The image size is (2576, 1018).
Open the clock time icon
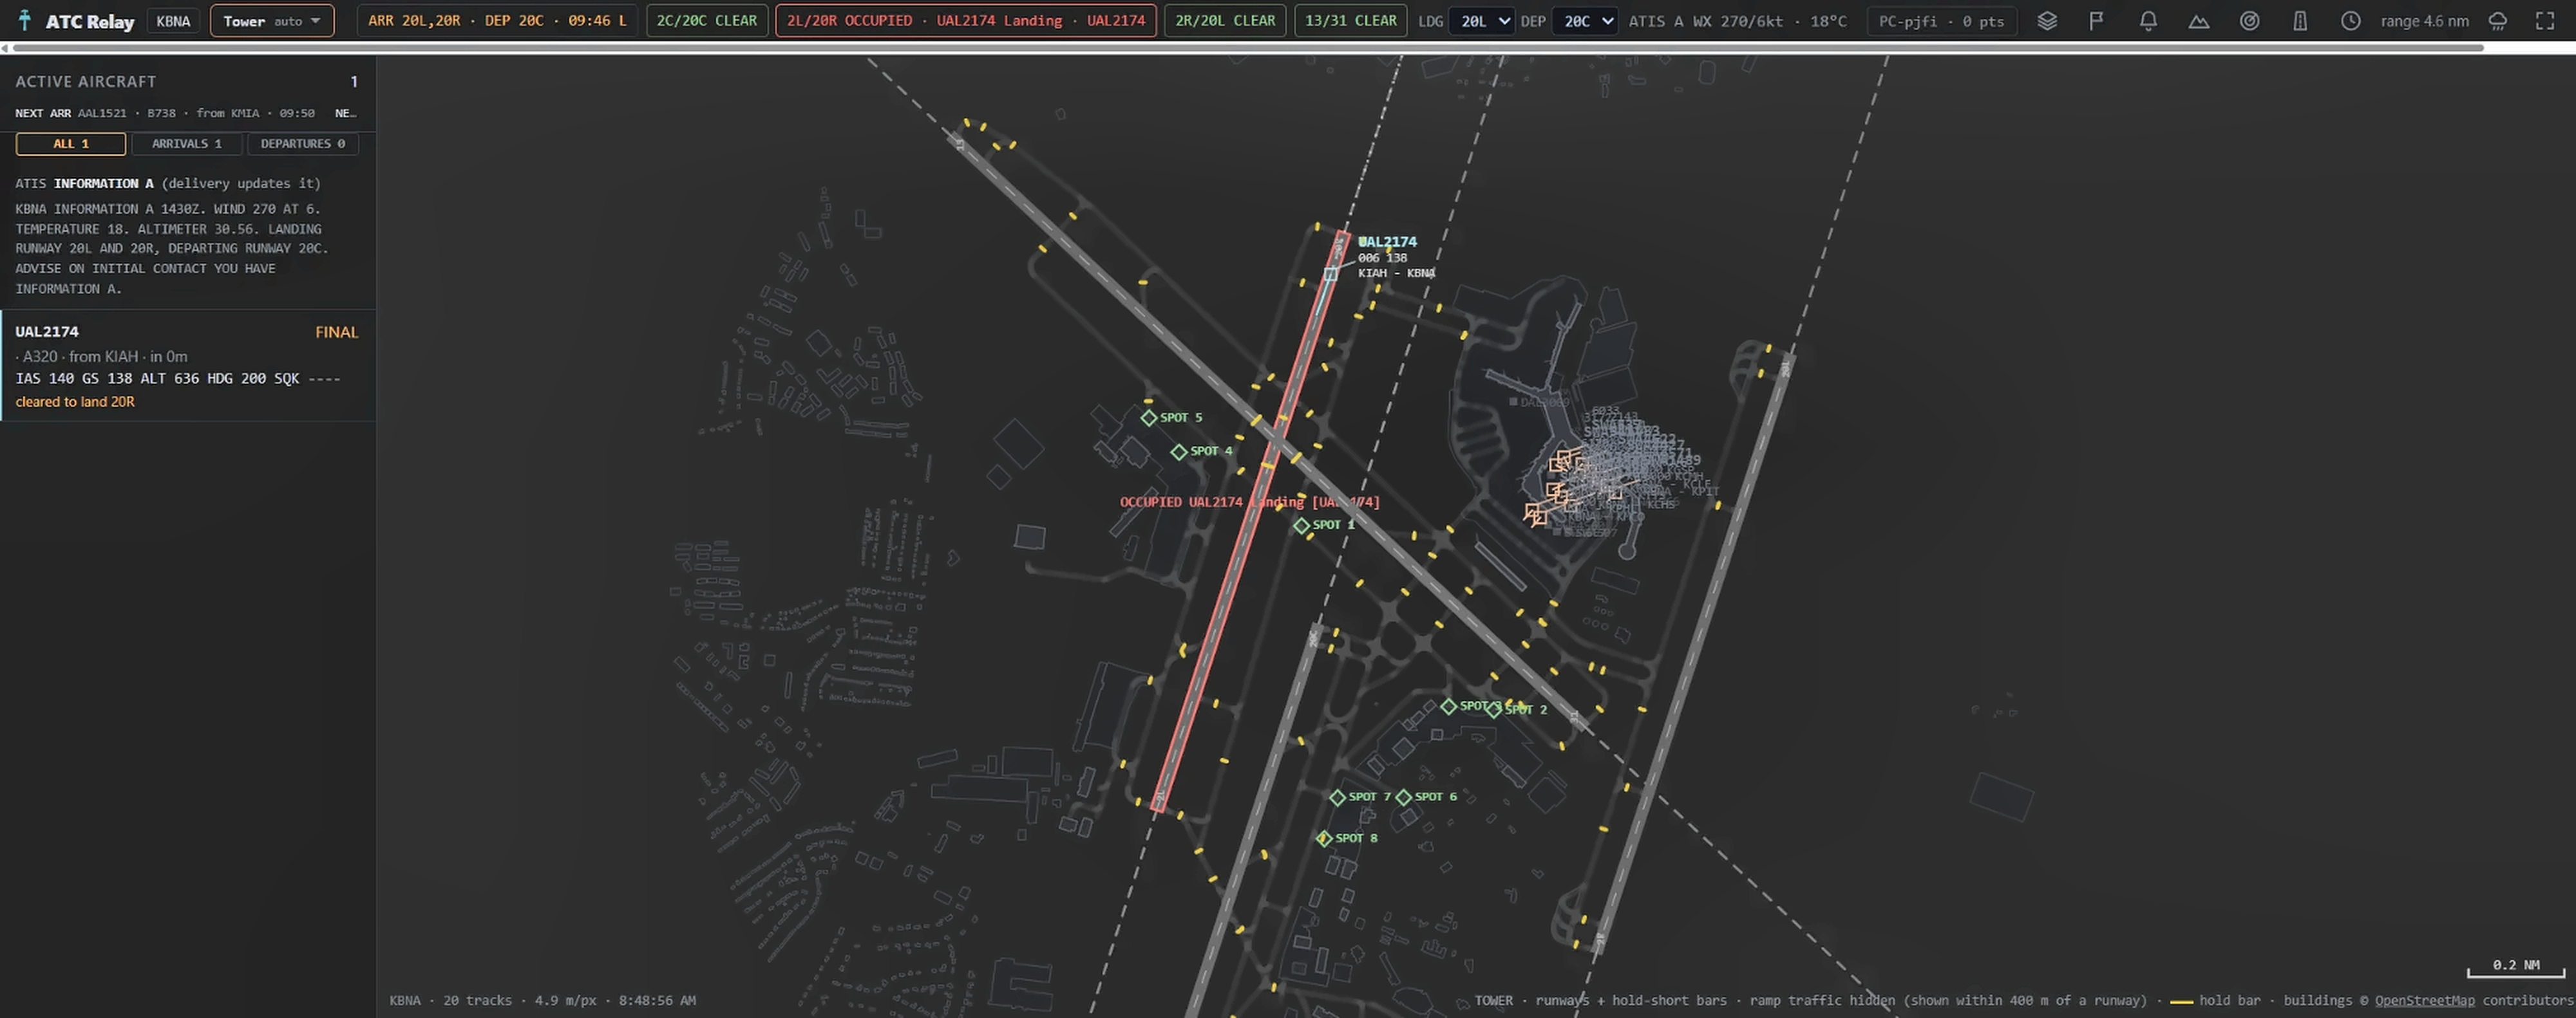[x=2351, y=21]
